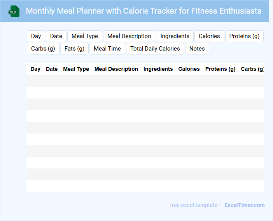Click the Proteins (g) tag

(244, 36)
